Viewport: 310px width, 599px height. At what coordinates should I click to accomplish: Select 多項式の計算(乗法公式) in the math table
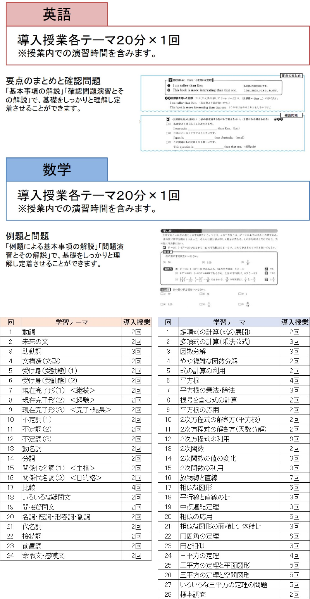[x=229, y=342]
